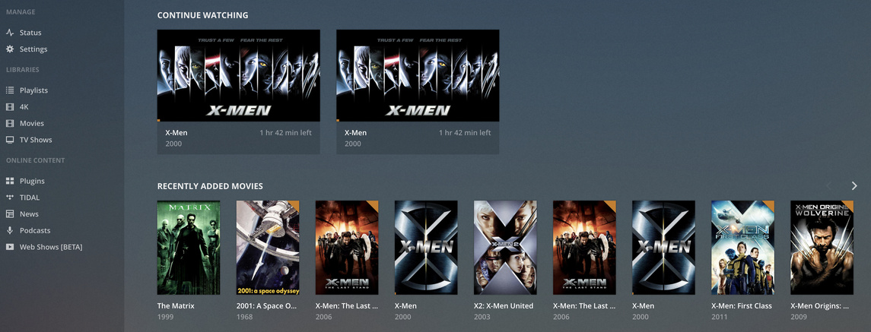Screen dimensions: 871x332
Task: Open the RECENTLY ADDED MOVIES header
Action: 210,186
